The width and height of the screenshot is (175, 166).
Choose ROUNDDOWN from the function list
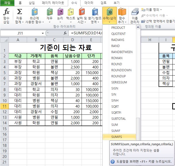pos(119,70)
